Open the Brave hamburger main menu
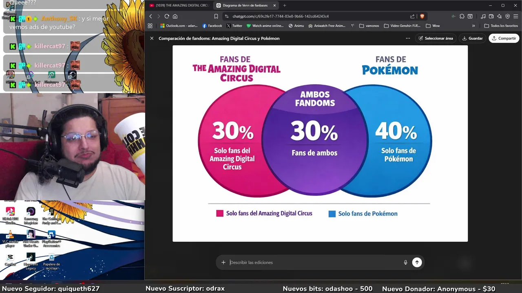 tap(516, 16)
